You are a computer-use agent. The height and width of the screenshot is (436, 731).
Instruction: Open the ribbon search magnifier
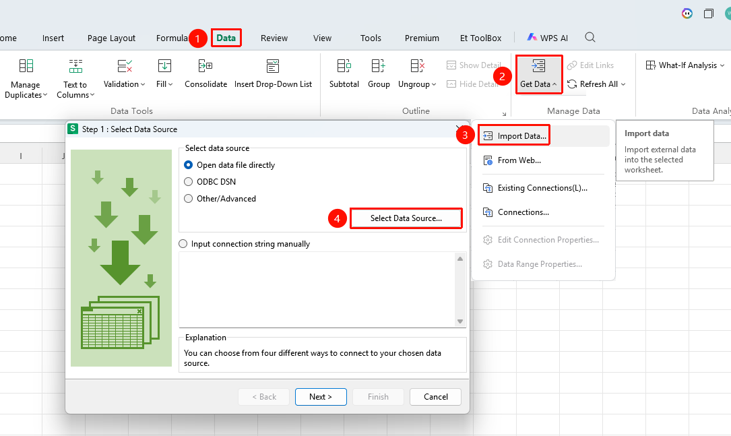coord(590,37)
